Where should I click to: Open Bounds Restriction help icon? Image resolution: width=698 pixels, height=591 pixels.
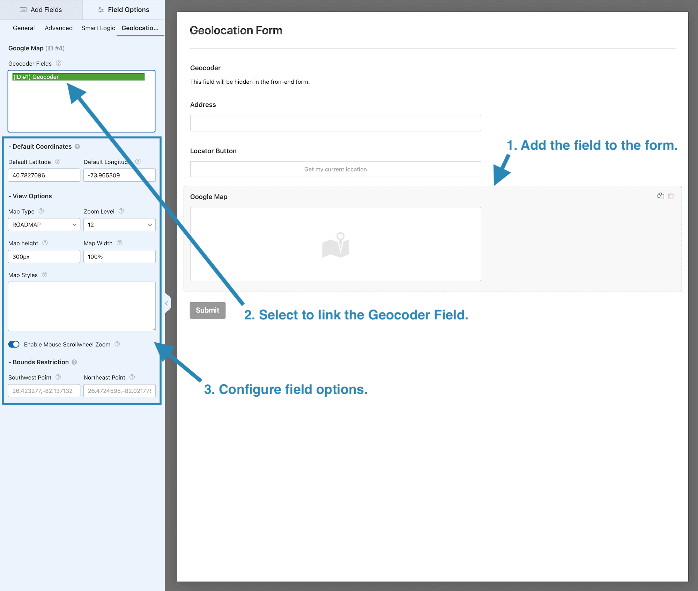click(x=74, y=362)
